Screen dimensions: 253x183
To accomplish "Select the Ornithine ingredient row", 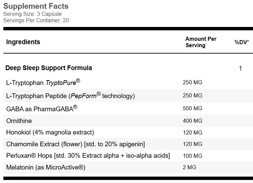I will pos(19,121).
